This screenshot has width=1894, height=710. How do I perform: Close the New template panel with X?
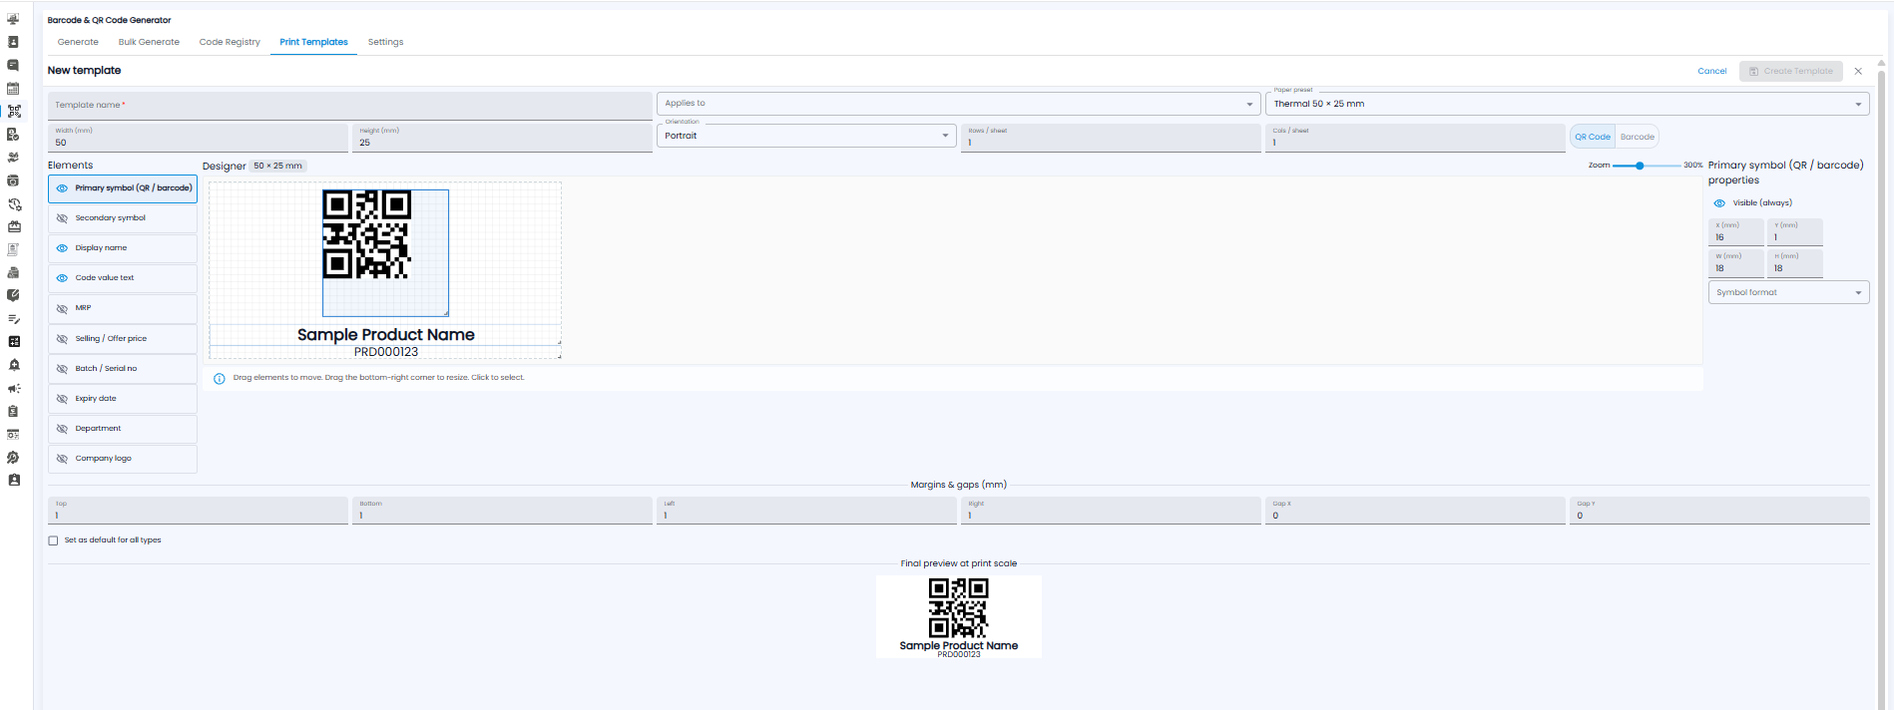tap(1857, 71)
